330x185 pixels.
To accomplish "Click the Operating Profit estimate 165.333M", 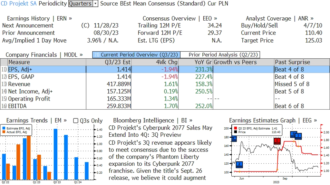I will [x=119, y=99].
